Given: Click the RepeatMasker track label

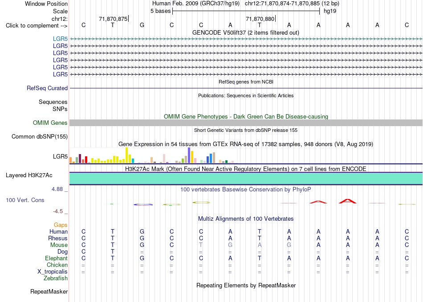Looking at the screenshot, I should pyautogui.click(x=49, y=291).
